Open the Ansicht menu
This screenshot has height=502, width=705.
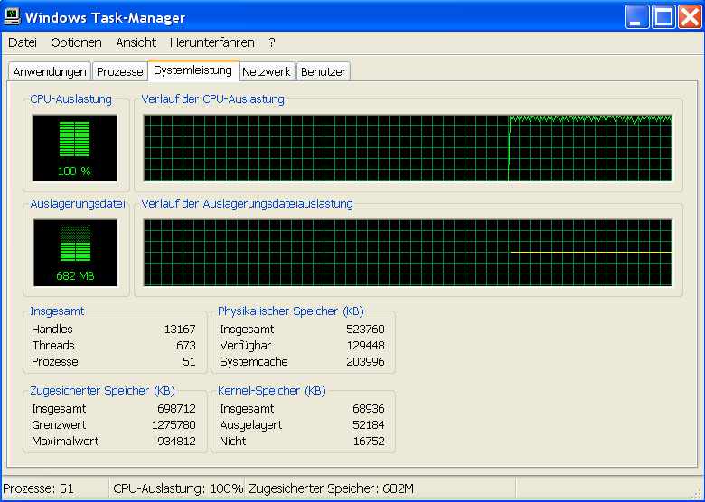coord(136,42)
